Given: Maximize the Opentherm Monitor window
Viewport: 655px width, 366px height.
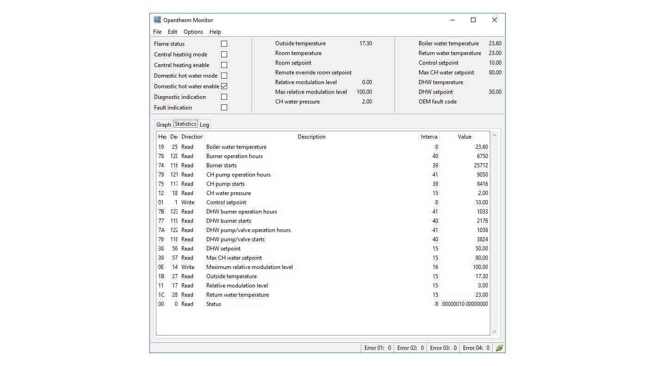Looking at the screenshot, I should pos(473,20).
